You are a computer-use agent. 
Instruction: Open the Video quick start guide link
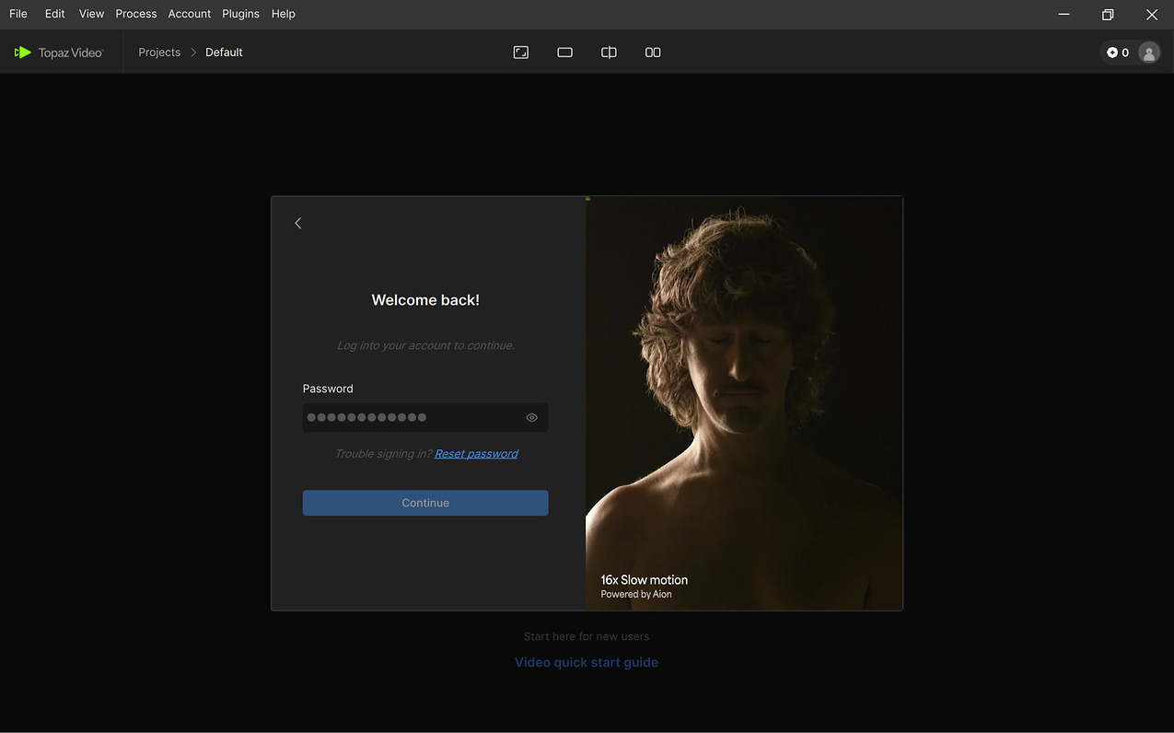click(587, 662)
